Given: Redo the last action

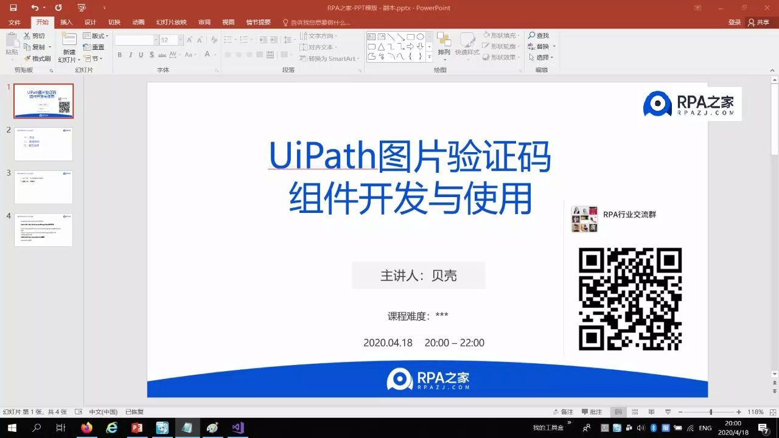Looking at the screenshot, I should pos(58,8).
